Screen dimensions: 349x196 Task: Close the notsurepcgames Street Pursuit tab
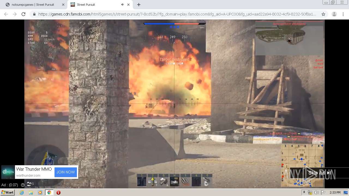coord(63,5)
